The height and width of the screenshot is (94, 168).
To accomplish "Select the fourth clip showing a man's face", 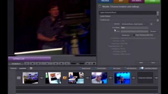I will click(99, 78).
